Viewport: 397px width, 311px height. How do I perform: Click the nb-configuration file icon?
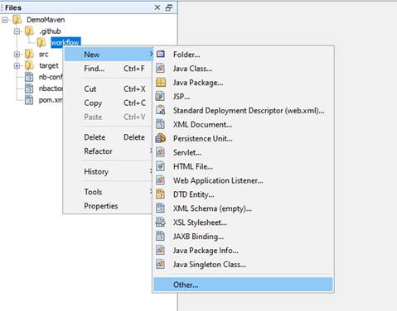[x=29, y=77]
